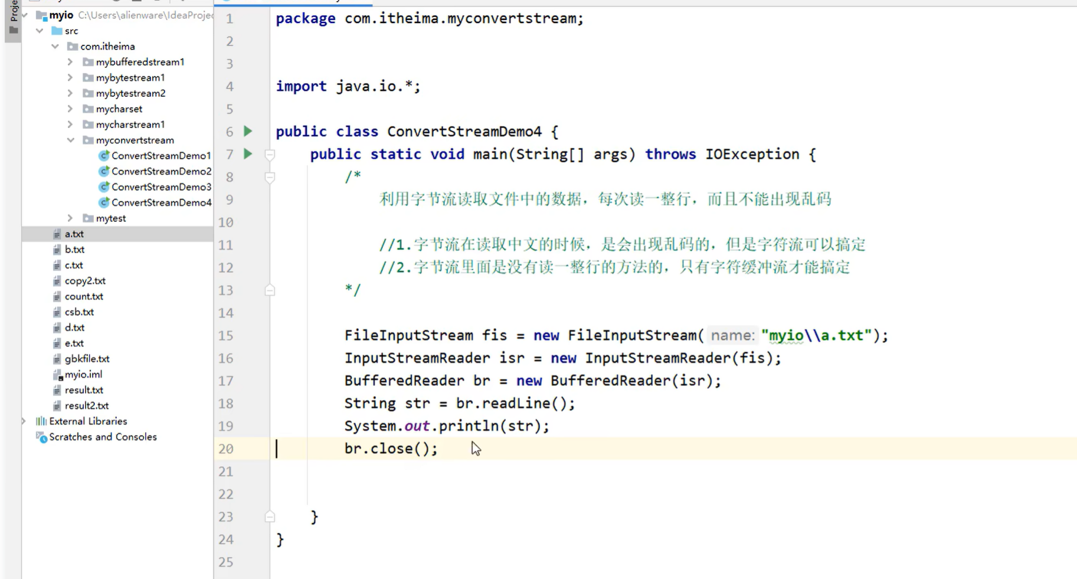
Task: Collapse the com.itheima node
Action: click(55, 46)
